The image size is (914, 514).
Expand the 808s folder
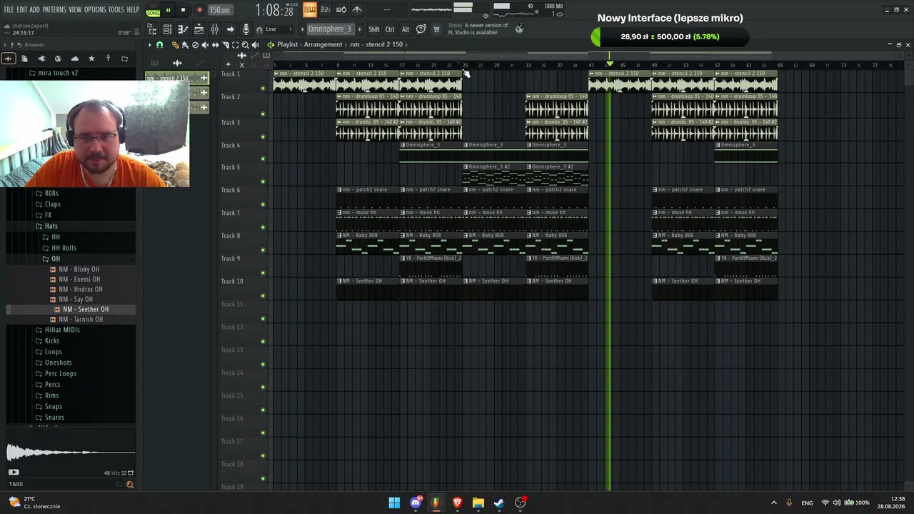(51, 193)
